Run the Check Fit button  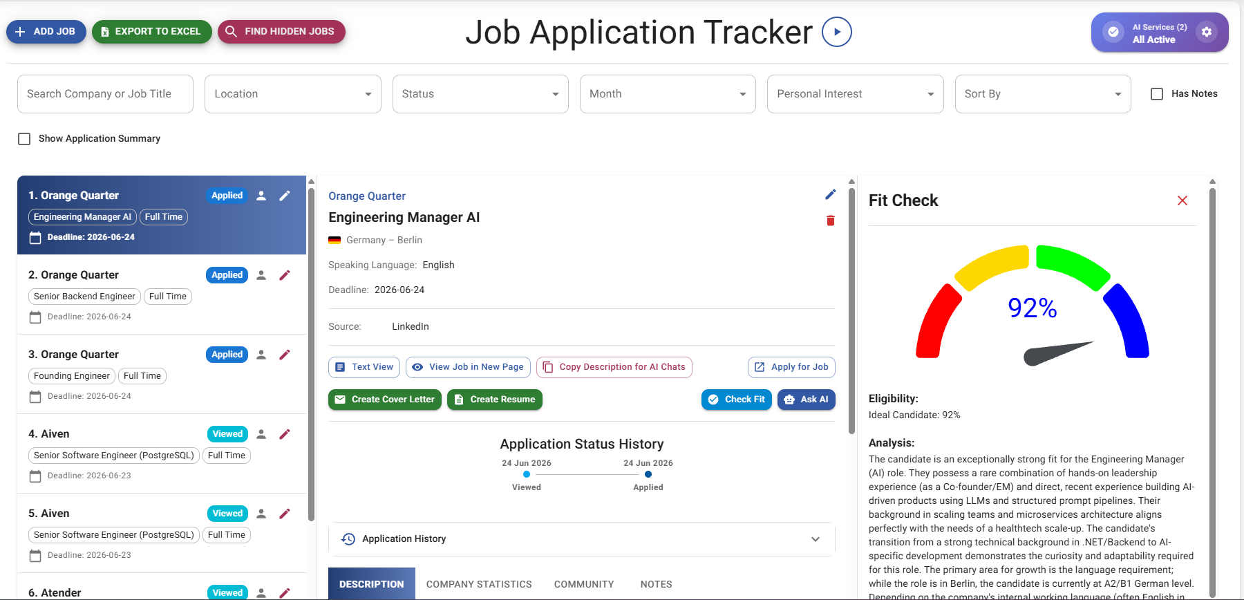[x=737, y=400]
